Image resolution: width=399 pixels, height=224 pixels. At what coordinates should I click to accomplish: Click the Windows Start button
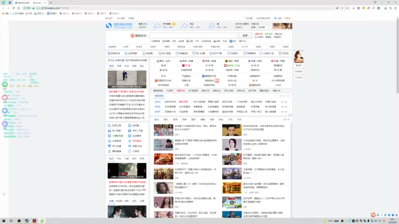pos(3,221)
